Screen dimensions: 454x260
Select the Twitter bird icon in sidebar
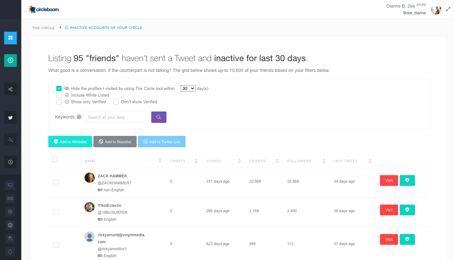10,117
